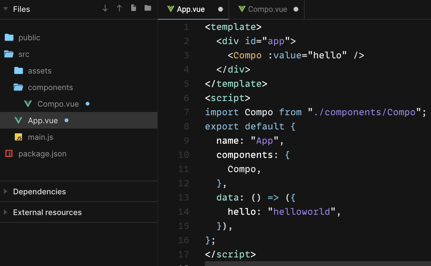431x266 pixels.
Task: Open the public folder
Action: (79, 38)
